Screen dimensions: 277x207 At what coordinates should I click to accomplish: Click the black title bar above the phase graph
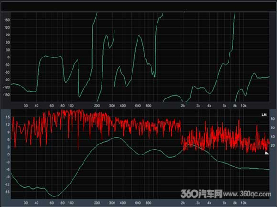click(138, 6)
